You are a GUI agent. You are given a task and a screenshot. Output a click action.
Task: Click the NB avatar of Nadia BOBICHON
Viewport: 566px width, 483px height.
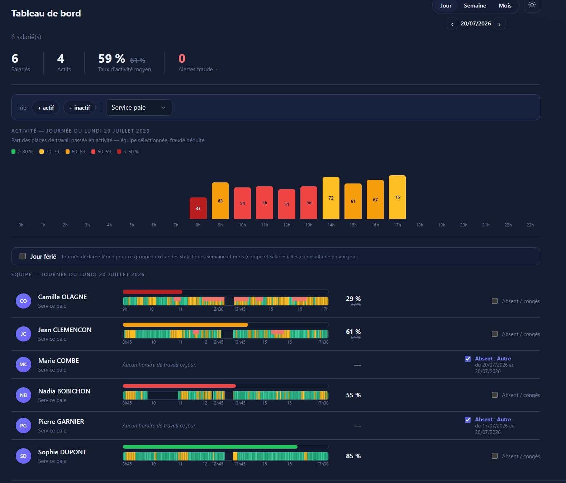click(x=23, y=395)
